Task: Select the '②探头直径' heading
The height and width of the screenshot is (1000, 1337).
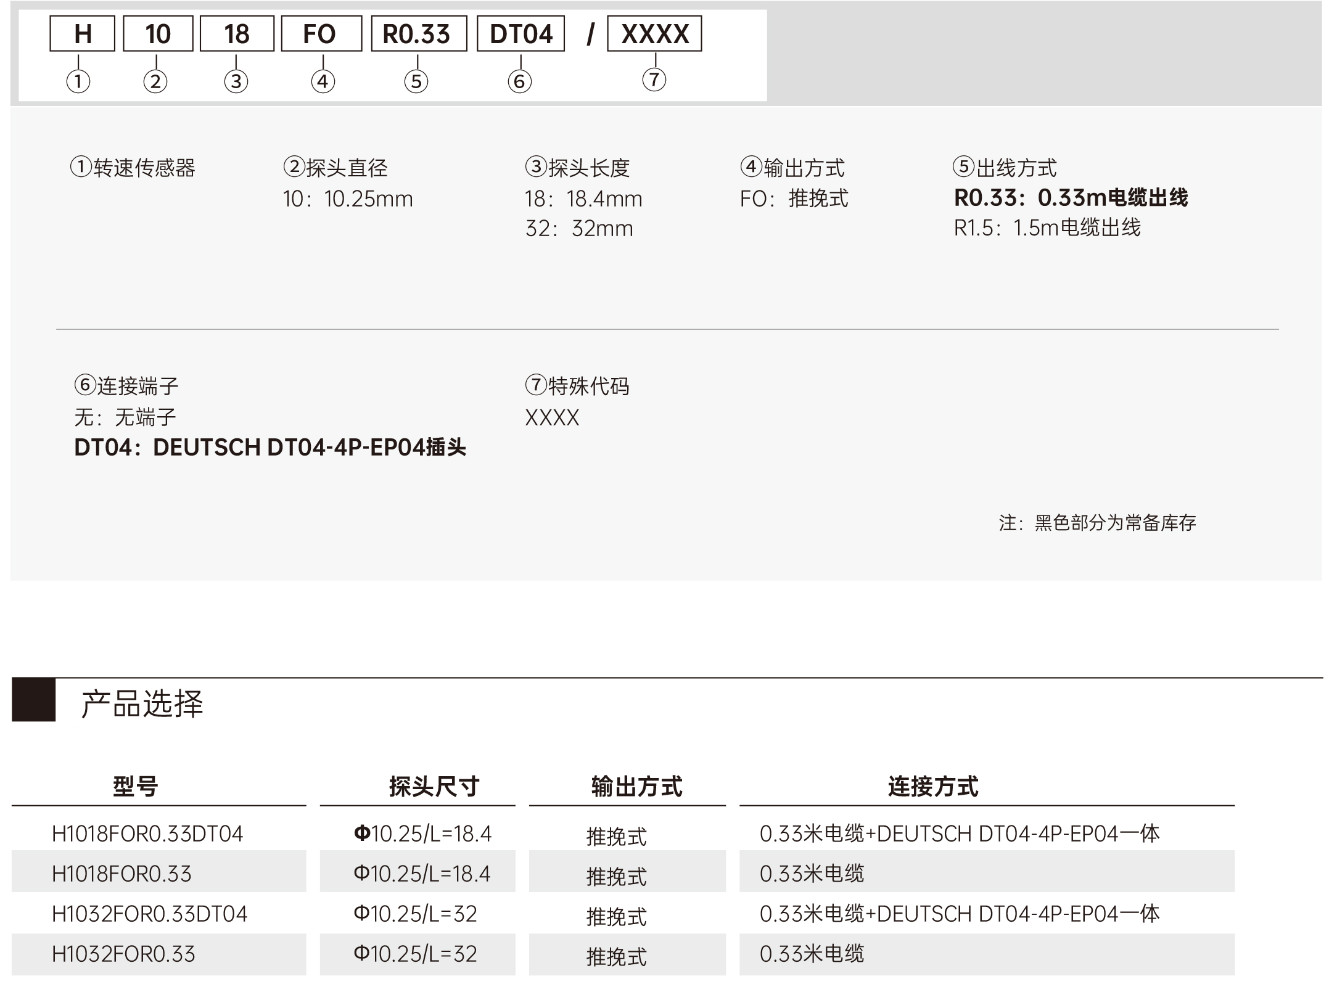Action: click(335, 168)
